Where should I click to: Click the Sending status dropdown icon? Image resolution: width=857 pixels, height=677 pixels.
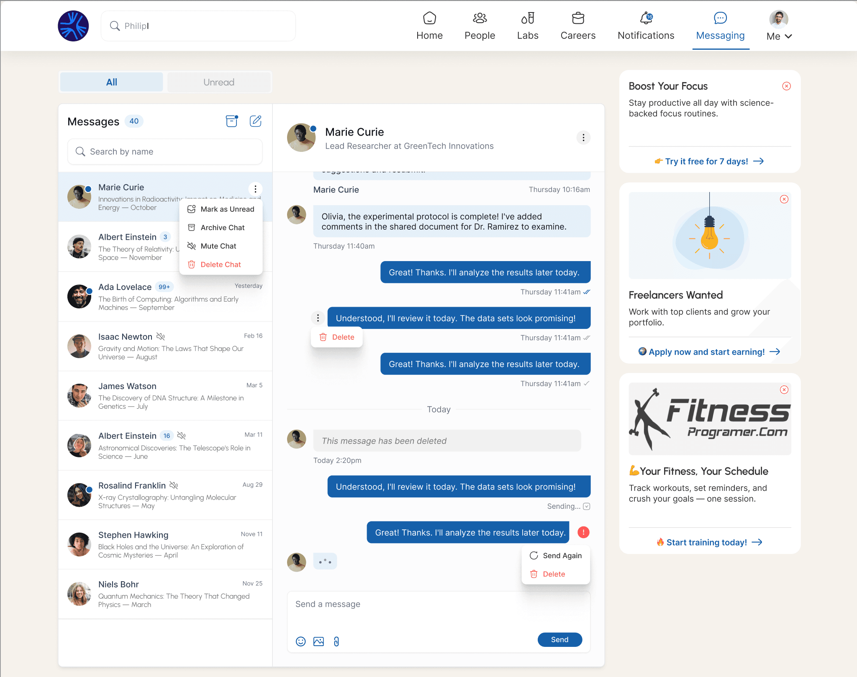click(587, 506)
